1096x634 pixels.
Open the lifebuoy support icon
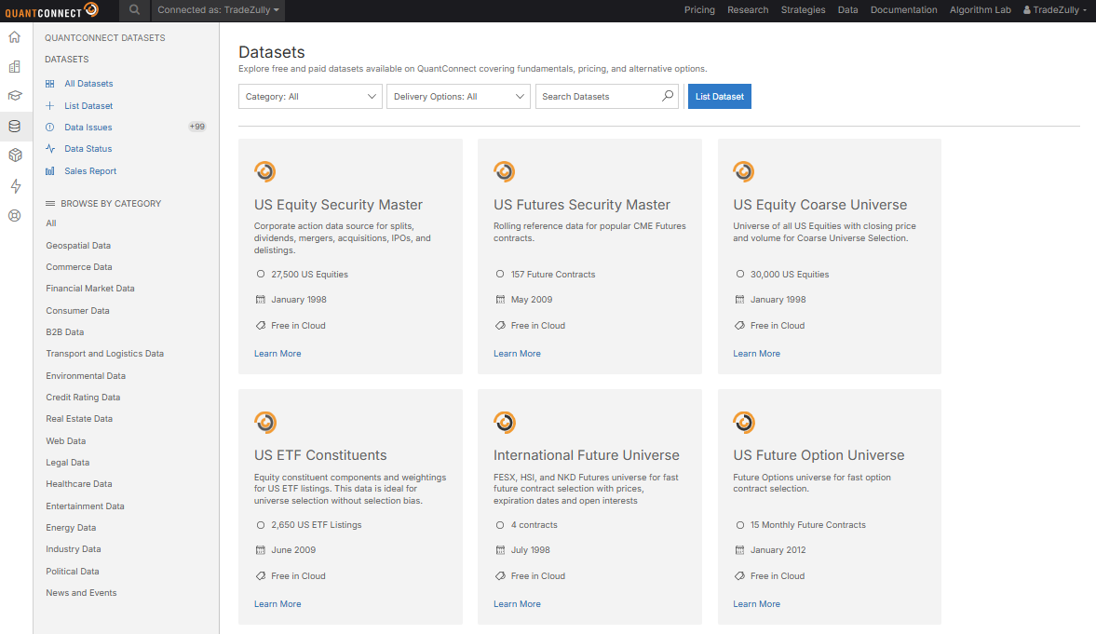15,215
